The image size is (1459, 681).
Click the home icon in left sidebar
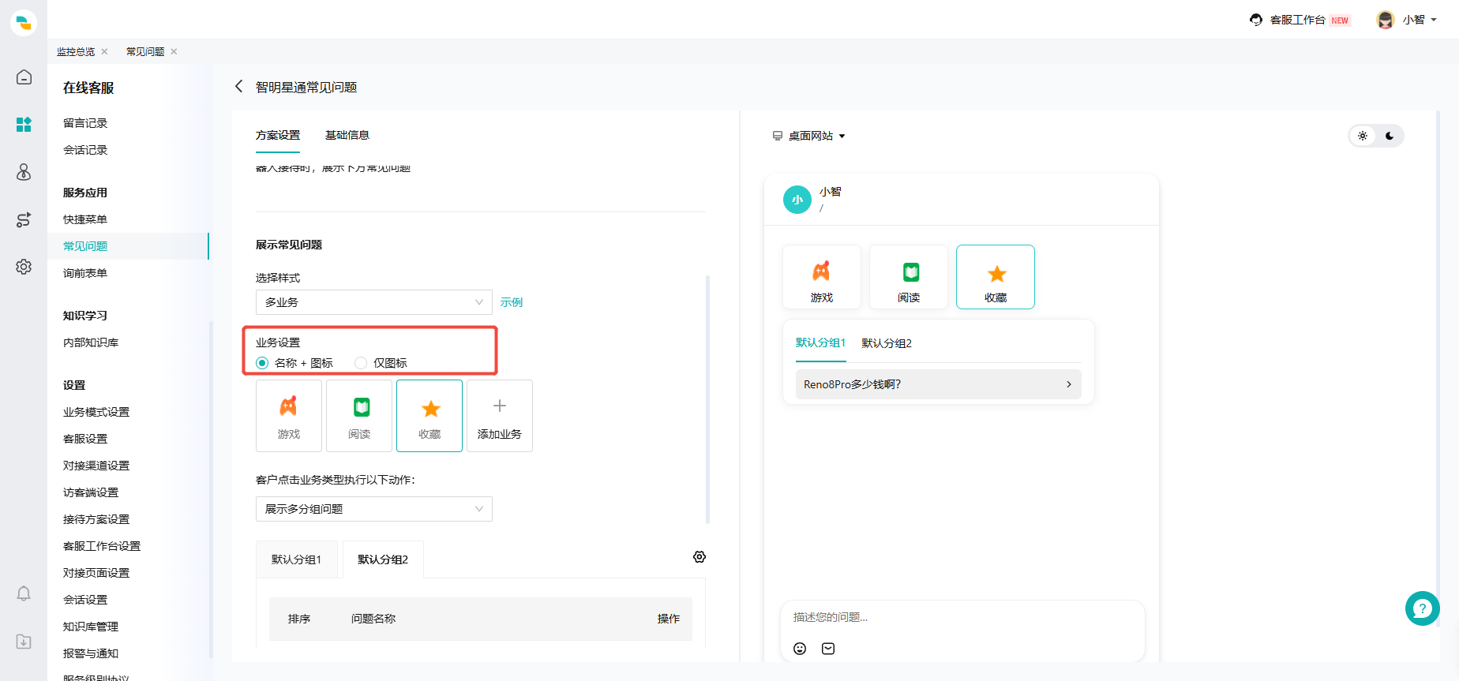[24, 77]
